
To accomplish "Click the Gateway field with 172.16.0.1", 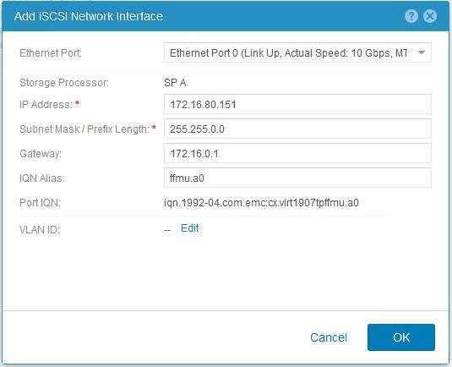I will click(297, 153).
